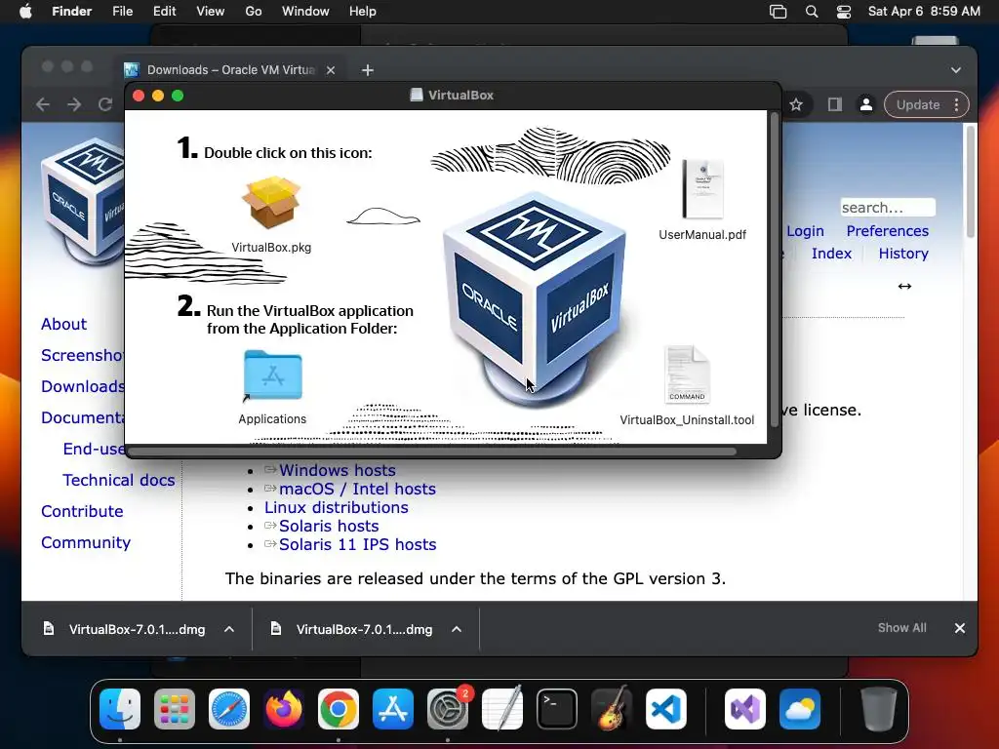This screenshot has width=999, height=749.
Task: Click the VirtualBox window horizontal scrollbar
Action: pyautogui.click(x=432, y=452)
